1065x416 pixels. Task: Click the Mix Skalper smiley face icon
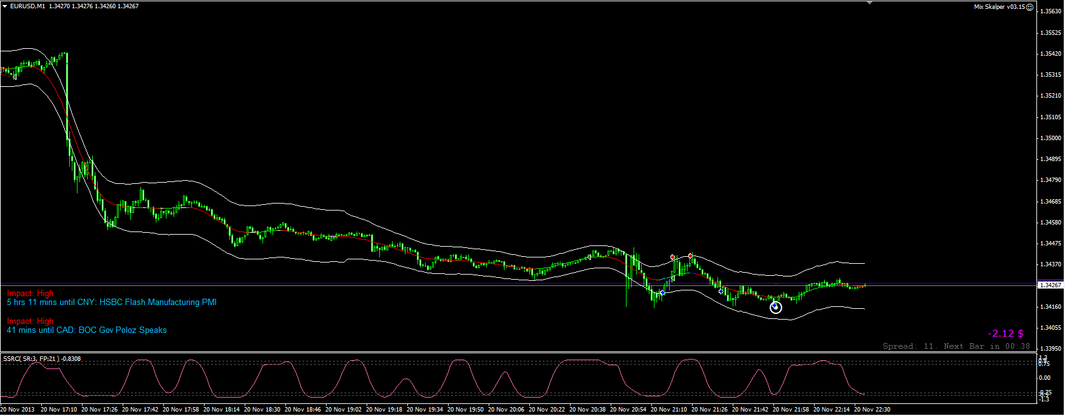click(x=1029, y=7)
